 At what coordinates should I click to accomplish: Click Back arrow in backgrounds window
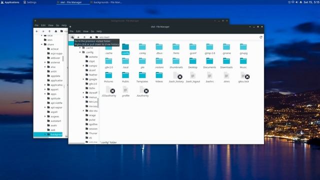coord(37,31)
